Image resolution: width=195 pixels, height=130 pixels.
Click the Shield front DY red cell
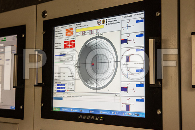(67, 42)
